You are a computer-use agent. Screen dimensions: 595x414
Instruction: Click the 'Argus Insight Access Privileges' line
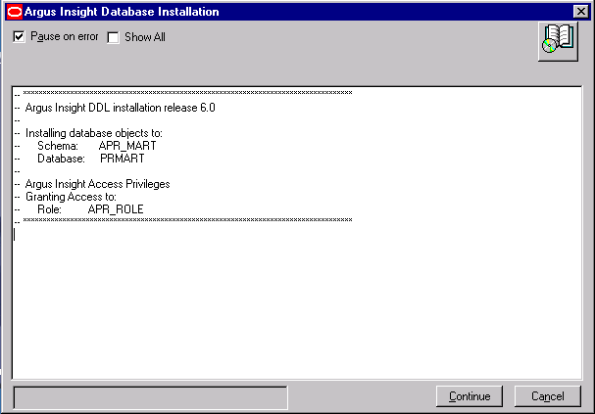97,184
